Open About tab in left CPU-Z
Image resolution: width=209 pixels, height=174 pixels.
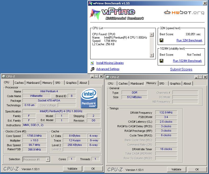[83, 83]
